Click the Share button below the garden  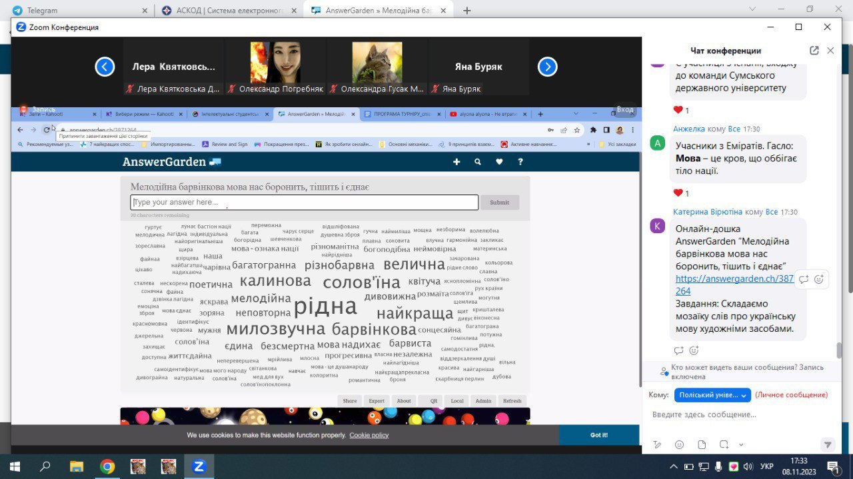point(350,401)
